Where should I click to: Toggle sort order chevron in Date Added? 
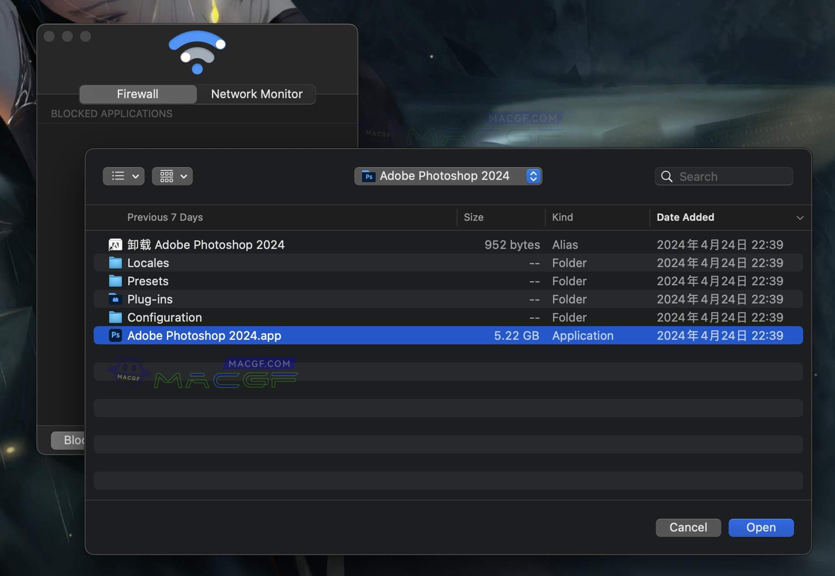click(x=800, y=218)
